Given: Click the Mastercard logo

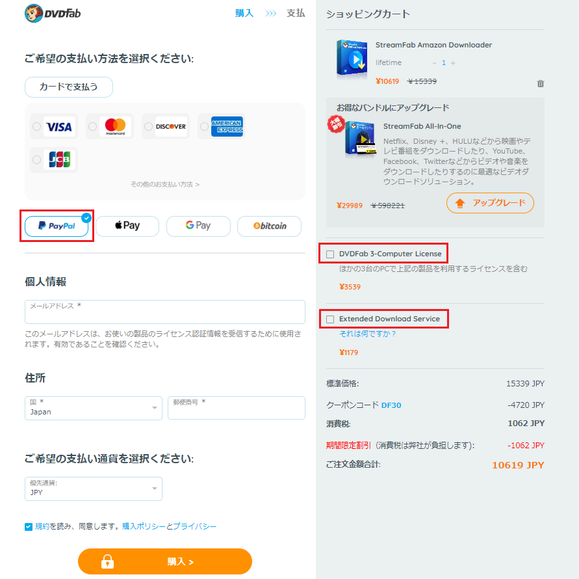Looking at the screenshot, I should click(115, 126).
